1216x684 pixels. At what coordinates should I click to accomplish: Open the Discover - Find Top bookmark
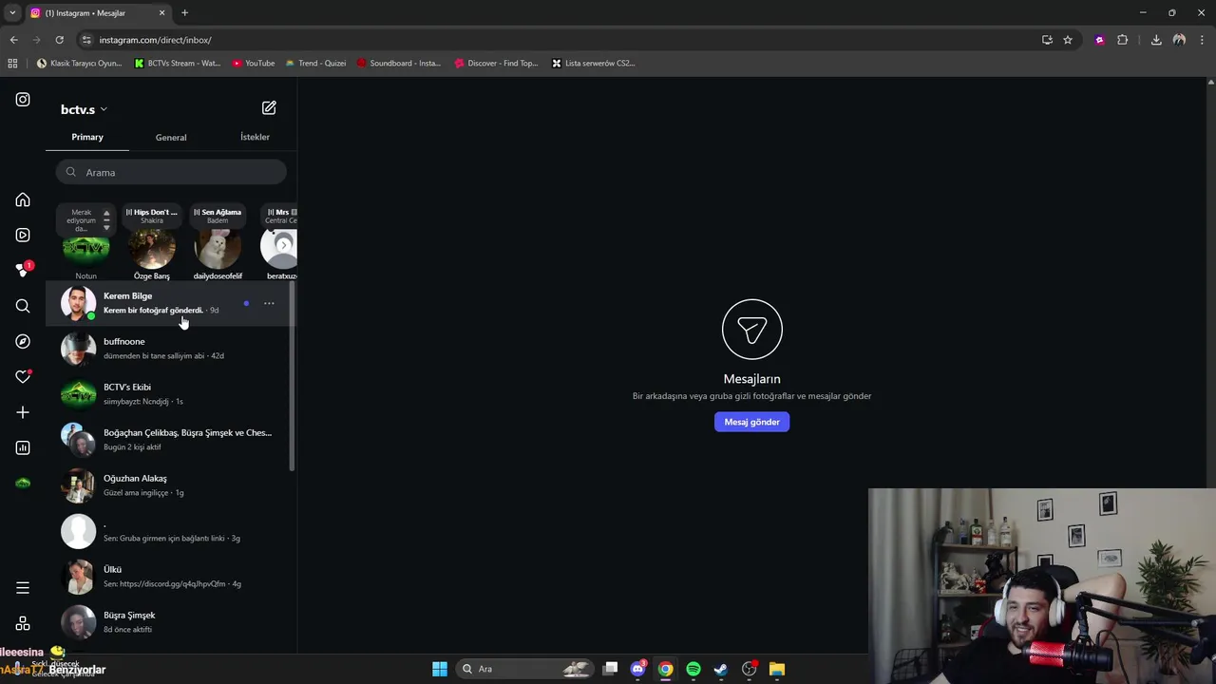[x=496, y=64]
